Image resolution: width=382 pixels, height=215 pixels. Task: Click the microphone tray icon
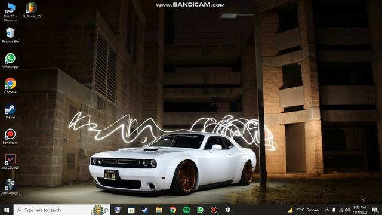point(334,210)
